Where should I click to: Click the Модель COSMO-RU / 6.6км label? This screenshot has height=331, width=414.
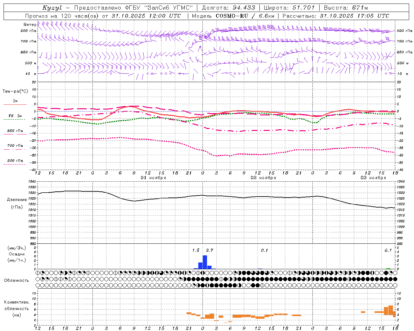pyautogui.click(x=233, y=16)
